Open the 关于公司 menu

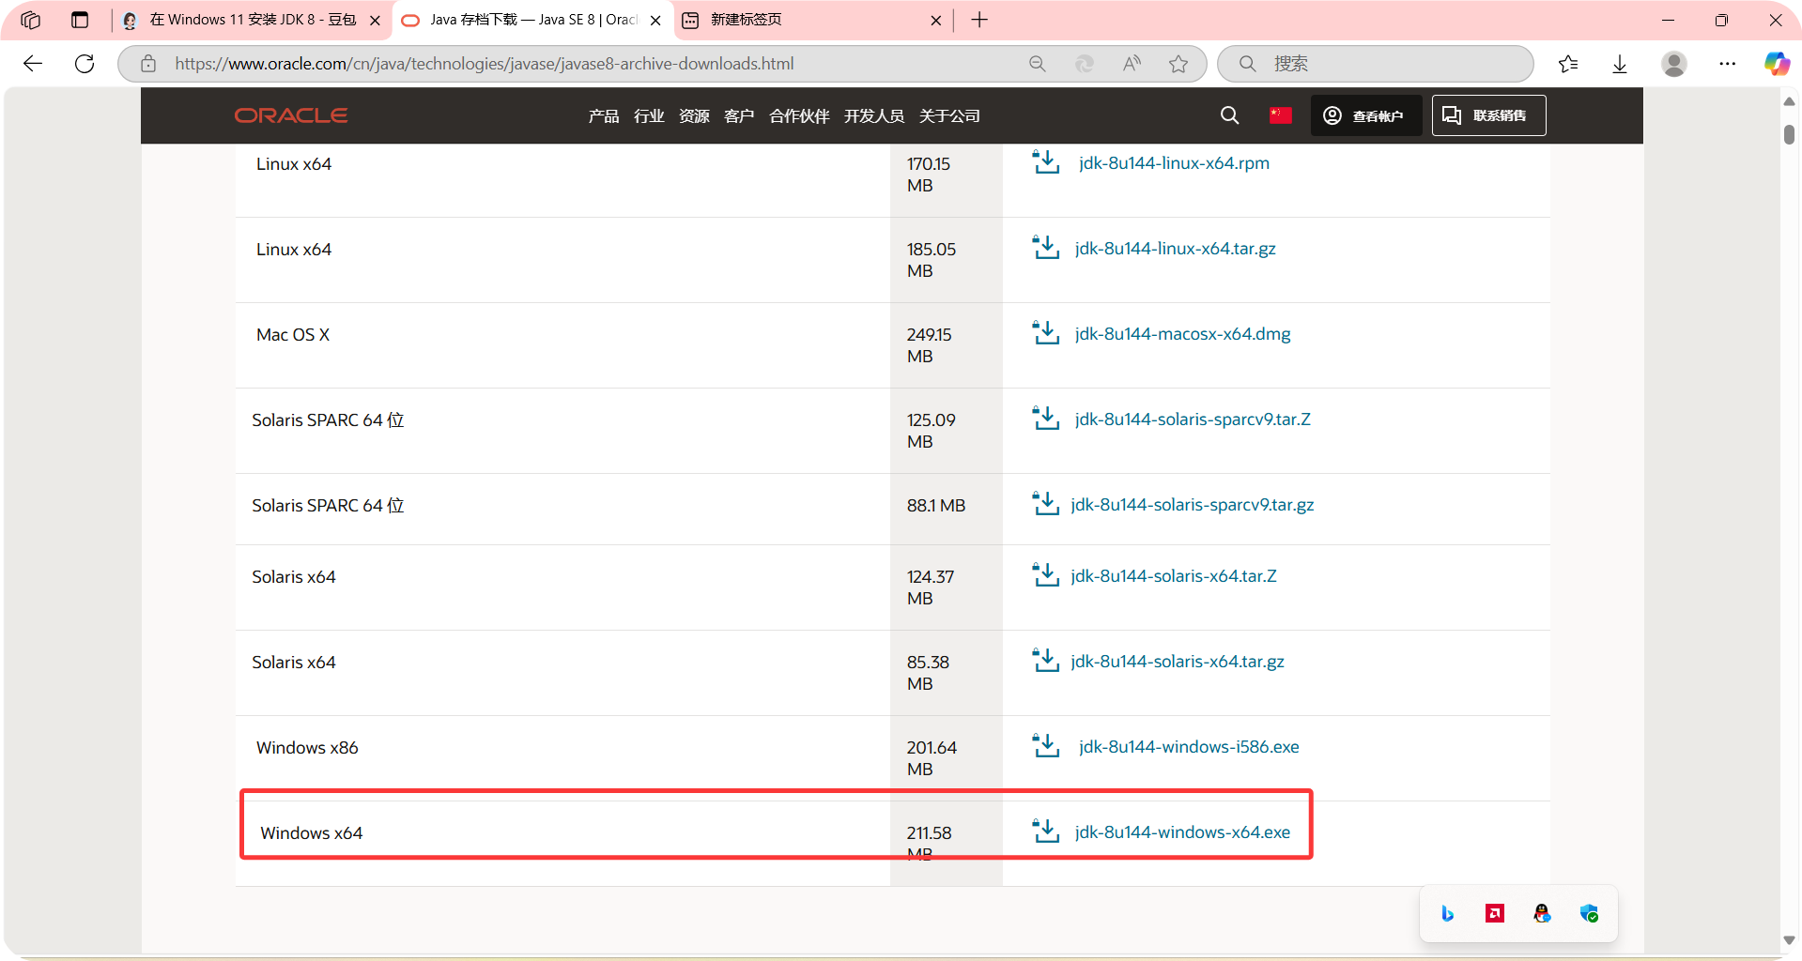949,115
